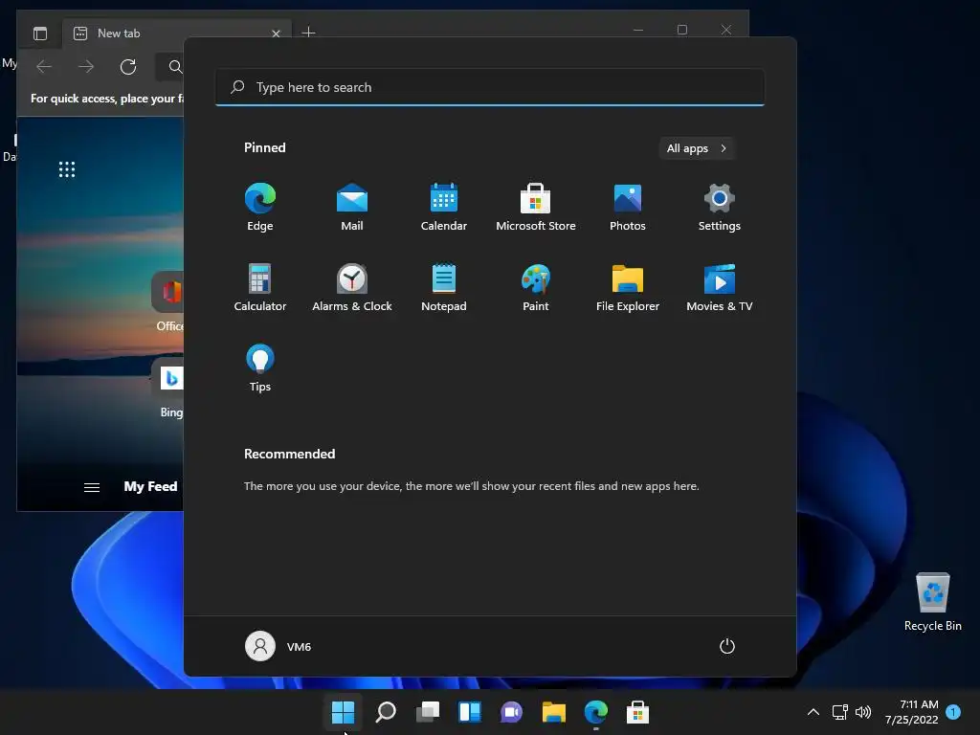Refresh the page in Edge
Image resolution: width=980 pixels, height=735 pixels.
pyautogui.click(x=128, y=67)
